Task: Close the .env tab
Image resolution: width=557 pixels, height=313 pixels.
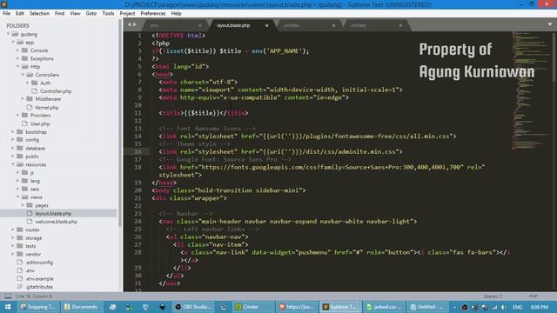Action: tap(199, 25)
